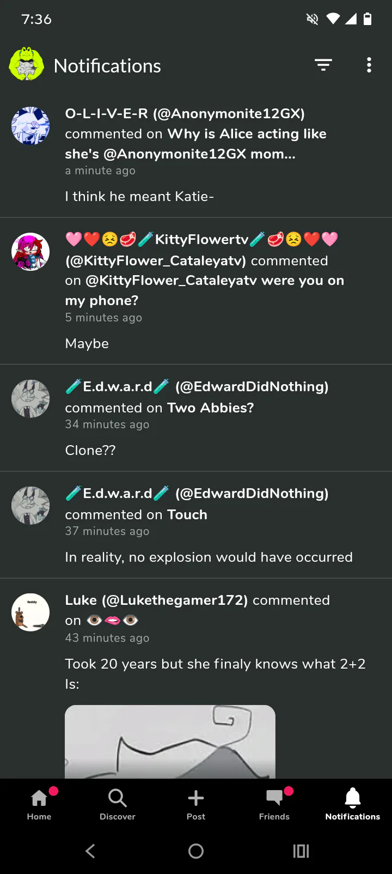Tap the image attached to Luke's comment
This screenshot has height=874, width=392.
click(x=170, y=741)
